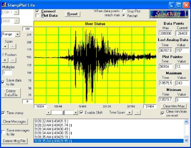
Task: Click the Y-axis bottom value field 0
Action: pyautogui.click(x=28, y=101)
